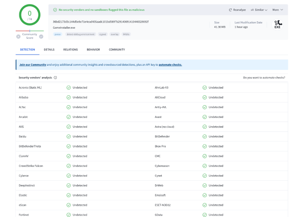Click the eScan vendor name
Image resolution: width=307 pixels, height=217 pixels.
(x=23, y=205)
